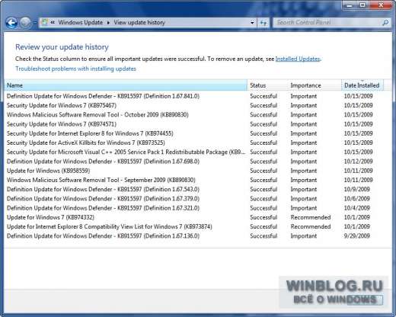Screen dimensions: 396x317
Task: Sort list by the Status column header
Action: (x=267, y=85)
